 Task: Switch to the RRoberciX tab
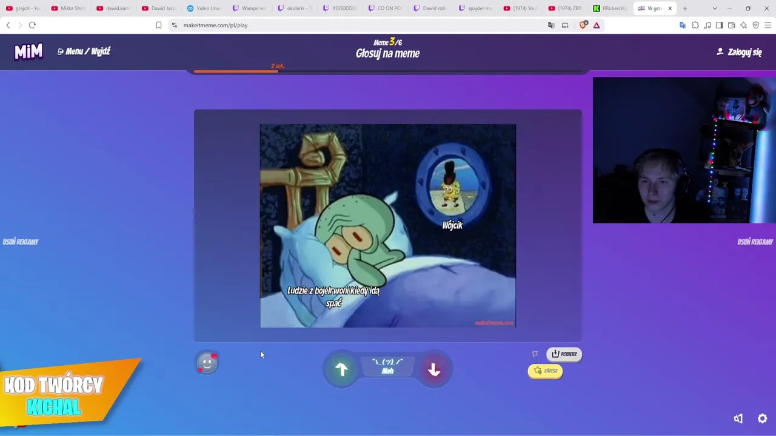[610, 8]
